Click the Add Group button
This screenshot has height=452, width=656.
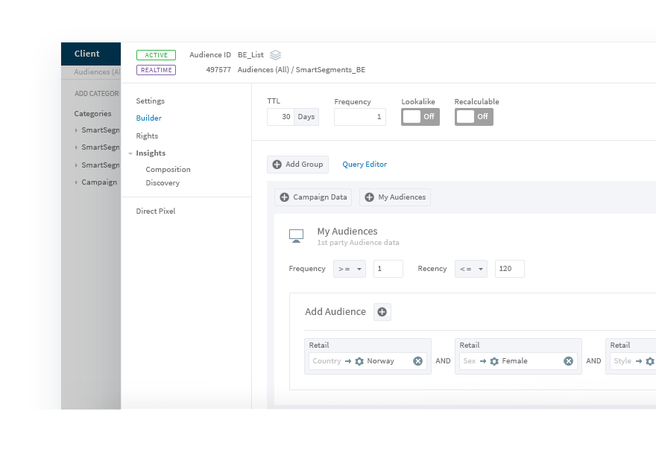[x=297, y=164]
